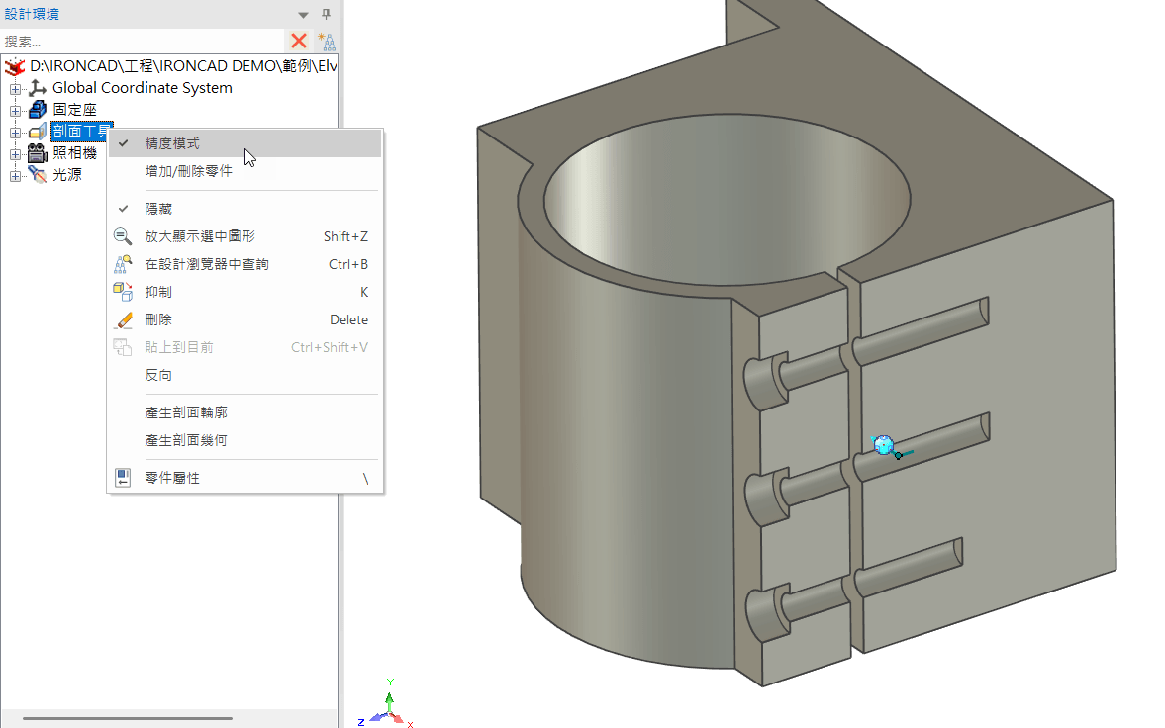Expand the 固定座 tree node
1165x728 pixels.
click(x=14, y=109)
